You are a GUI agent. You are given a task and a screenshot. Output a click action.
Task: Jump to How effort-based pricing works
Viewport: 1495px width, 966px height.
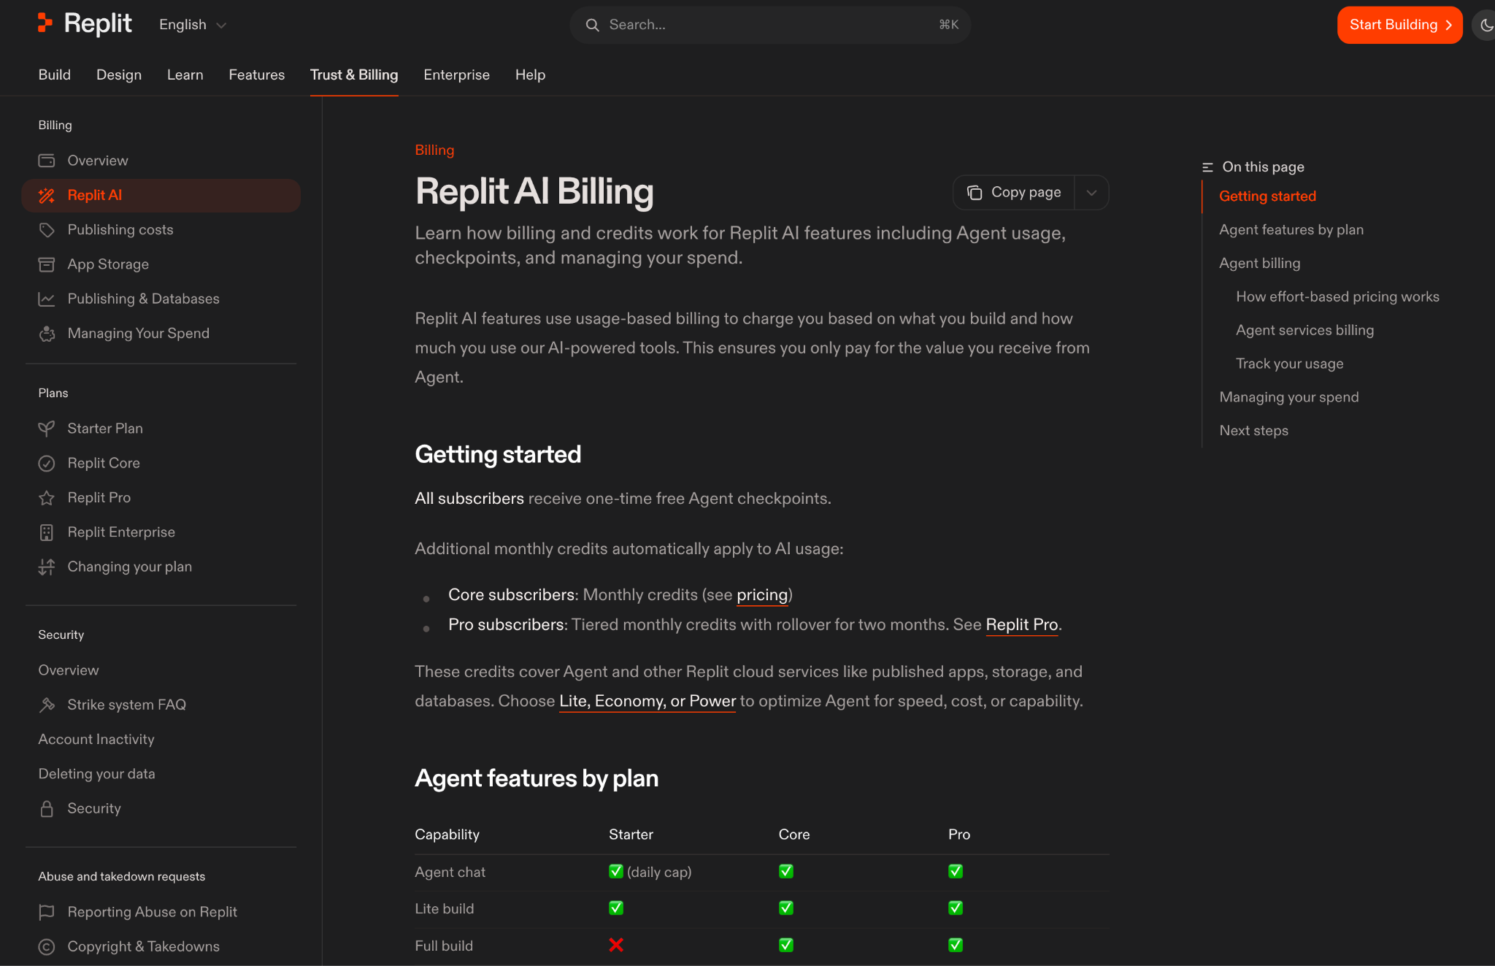tap(1337, 297)
